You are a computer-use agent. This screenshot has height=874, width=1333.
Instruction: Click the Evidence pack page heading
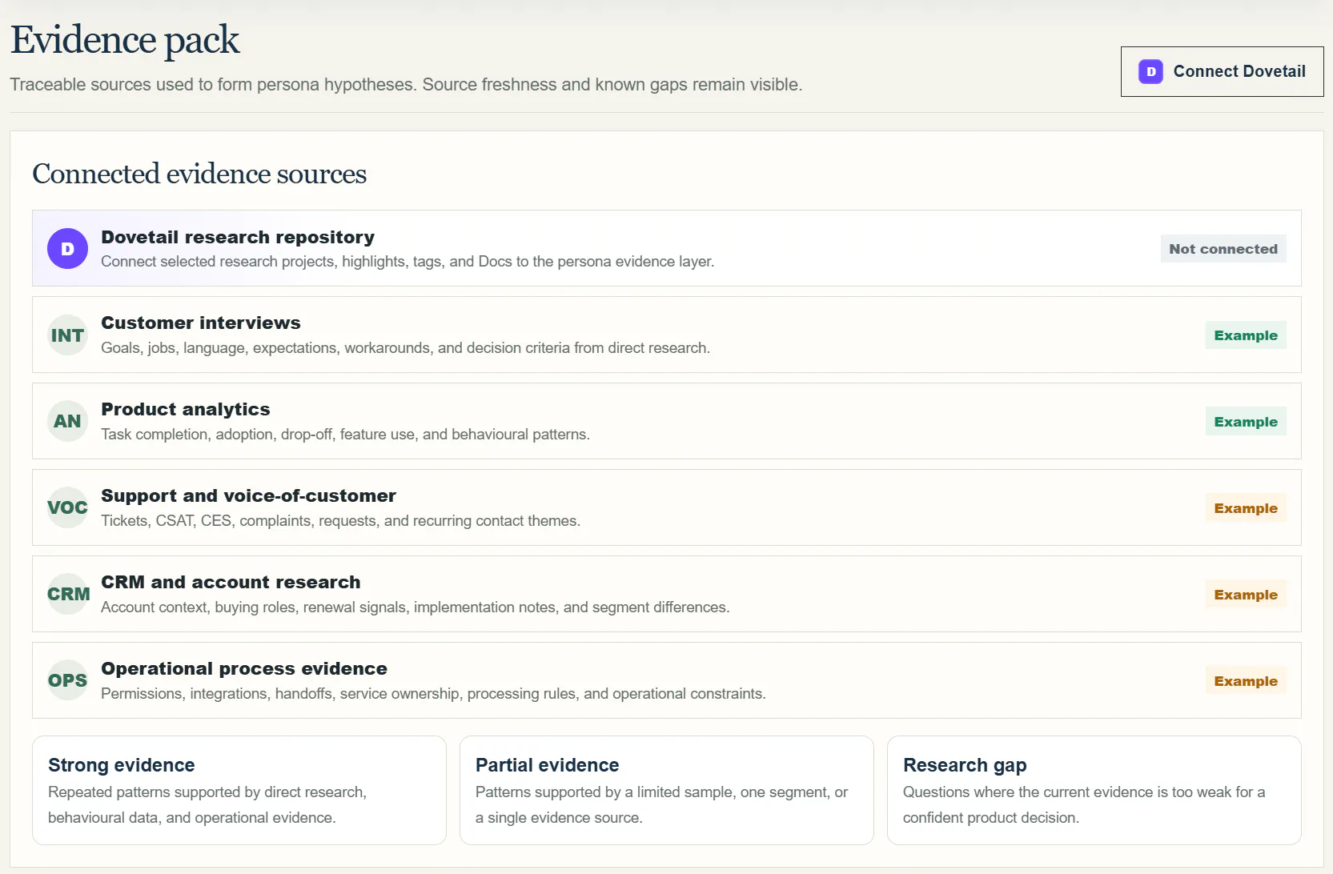[x=125, y=40]
